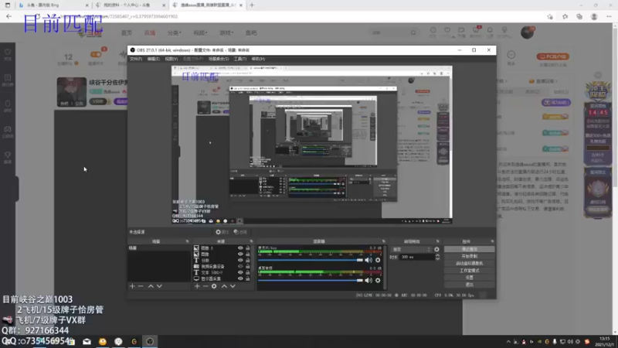Increase transition duration with stepper arrow
The width and height of the screenshot is (618, 348).
pos(437,255)
